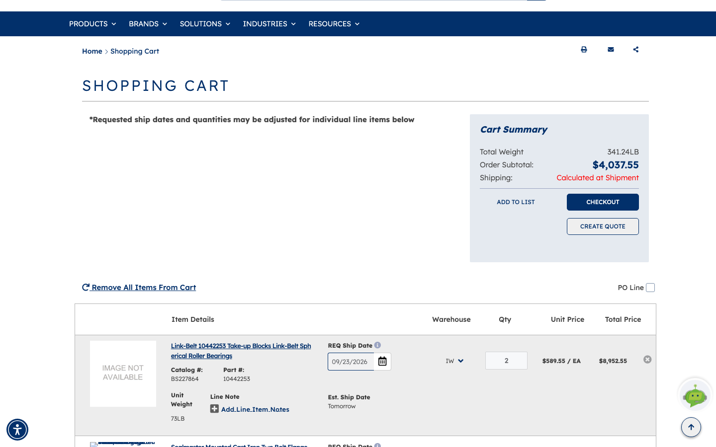The image size is (716, 447).
Task: Click Add To List
Action: point(516,202)
